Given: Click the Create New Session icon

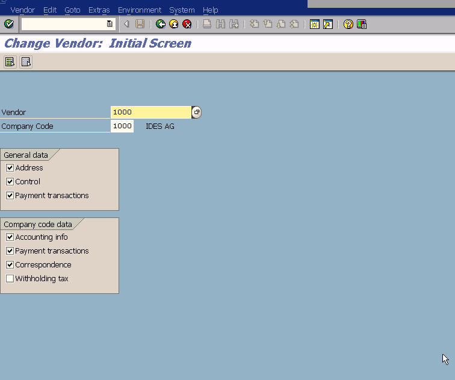Looking at the screenshot, I should tap(315, 24).
